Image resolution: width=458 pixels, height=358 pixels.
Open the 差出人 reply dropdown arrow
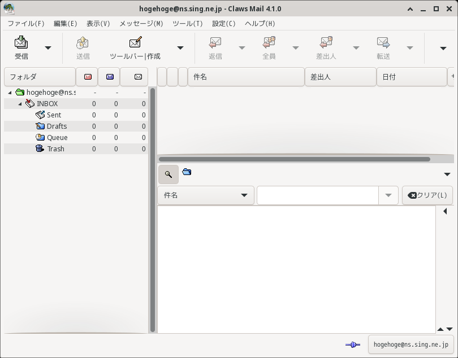[x=356, y=48]
